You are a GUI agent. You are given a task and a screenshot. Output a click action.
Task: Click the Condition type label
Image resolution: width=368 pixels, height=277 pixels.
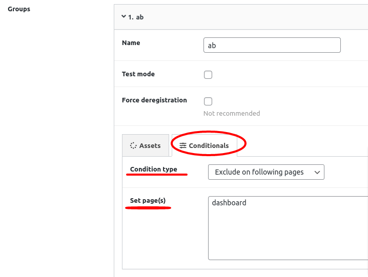click(x=153, y=169)
